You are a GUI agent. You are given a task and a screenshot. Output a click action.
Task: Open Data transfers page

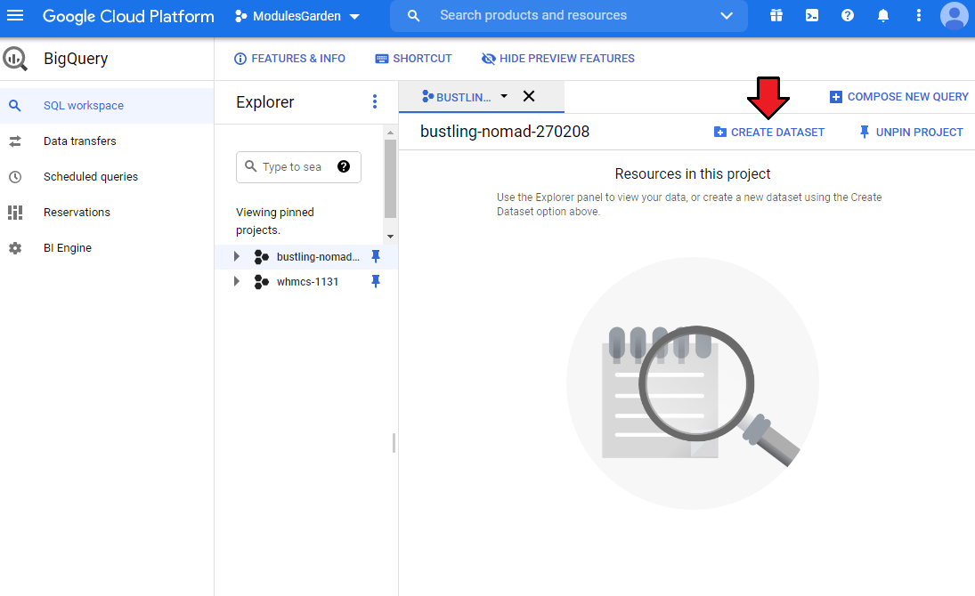(x=107, y=141)
